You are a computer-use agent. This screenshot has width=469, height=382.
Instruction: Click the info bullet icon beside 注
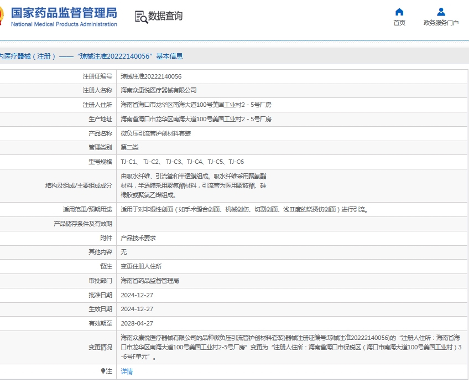tap(103, 371)
